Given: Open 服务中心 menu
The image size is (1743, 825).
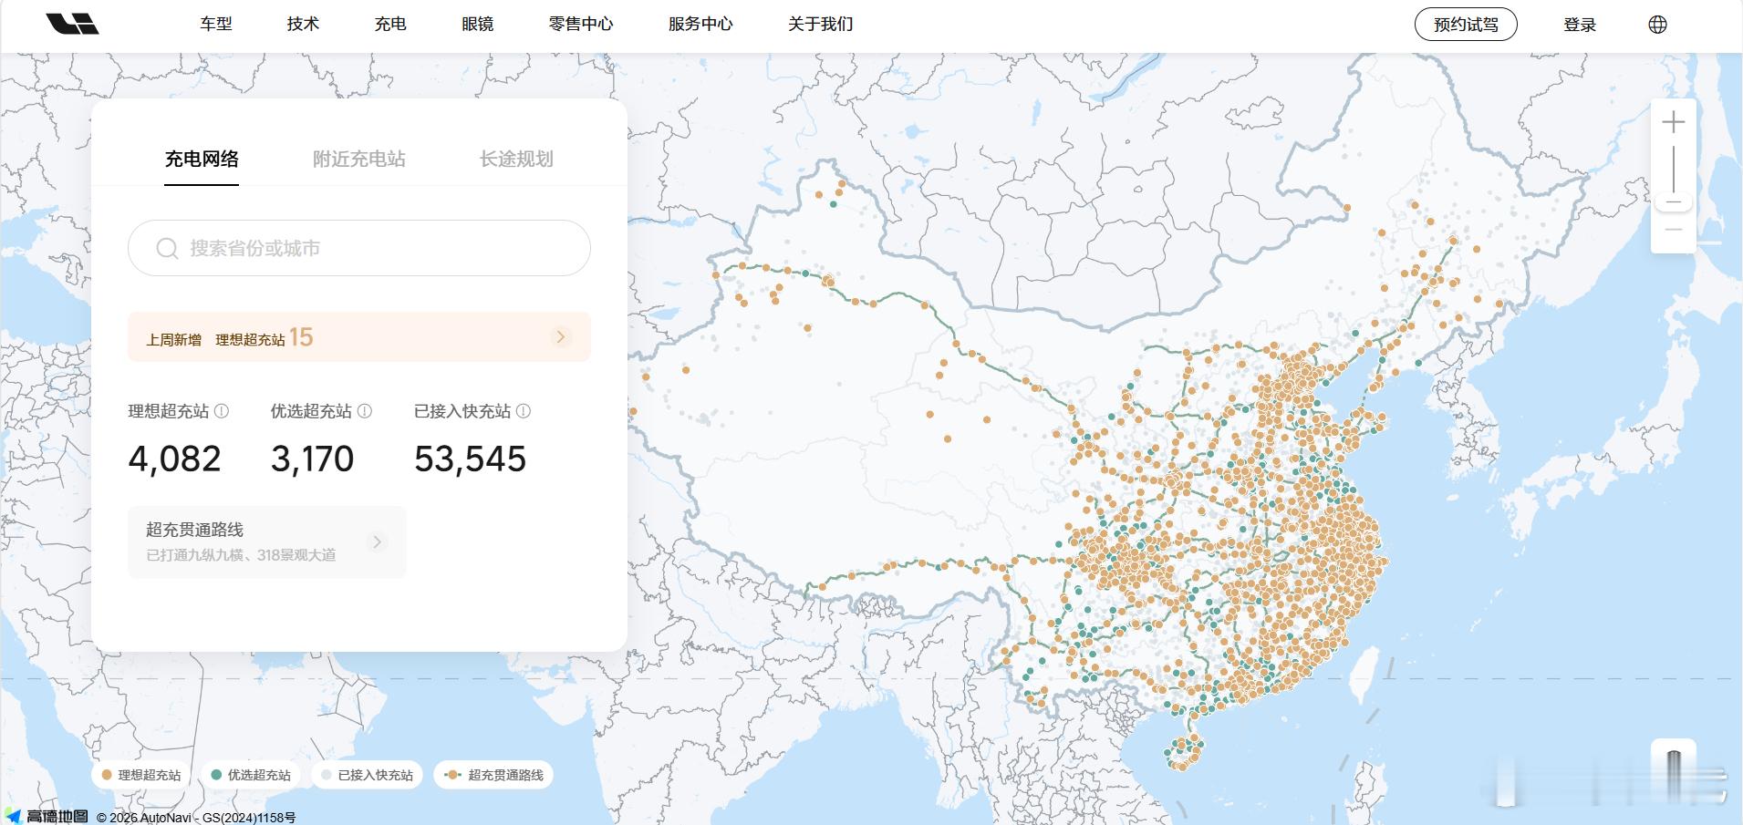Looking at the screenshot, I should (x=700, y=24).
